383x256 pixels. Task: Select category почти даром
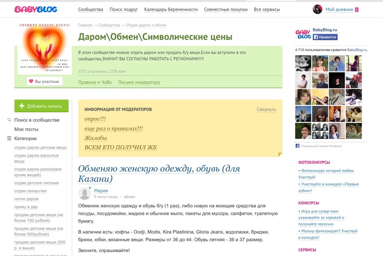(x=26, y=199)
